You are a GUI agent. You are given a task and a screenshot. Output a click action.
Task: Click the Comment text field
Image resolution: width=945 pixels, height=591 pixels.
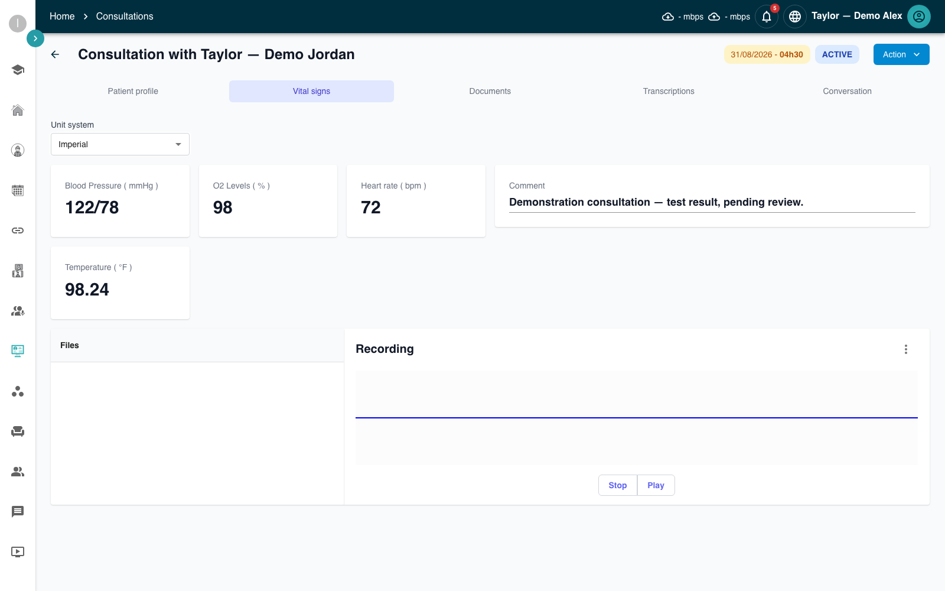pyautogui.click(x=712, y=202)
